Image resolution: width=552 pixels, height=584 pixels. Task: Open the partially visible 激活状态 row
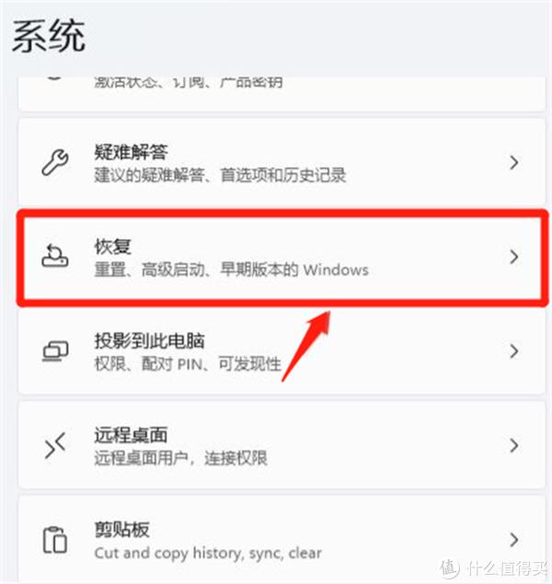click(282, 93)
